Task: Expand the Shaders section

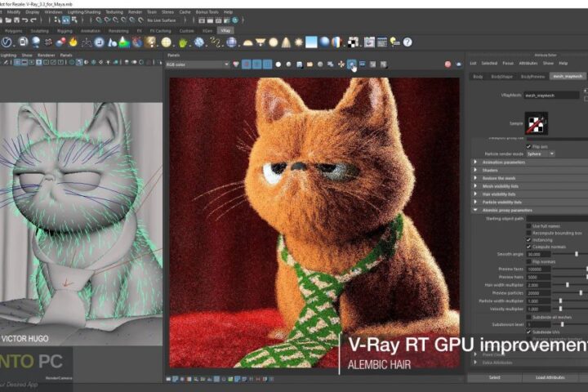Action: [529, 171]
